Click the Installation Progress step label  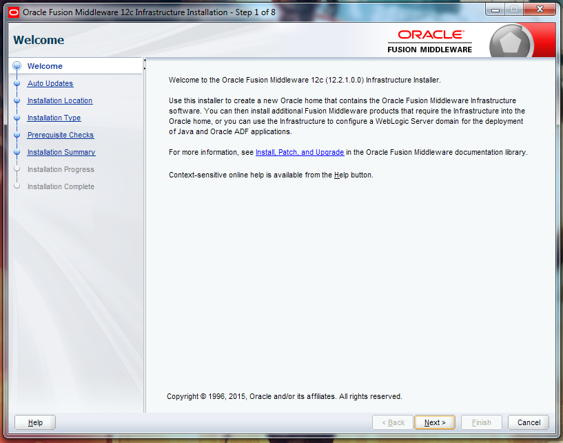[x=61, y=169]
